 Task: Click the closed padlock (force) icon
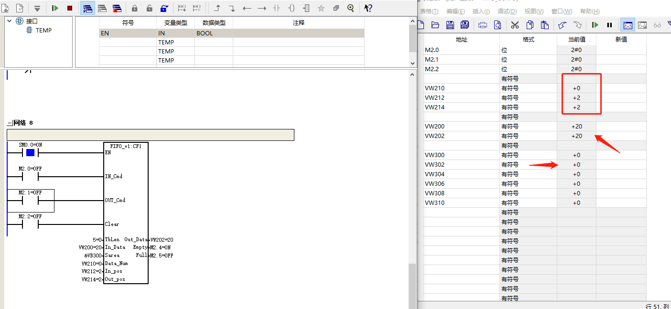pyautogui.click(x=134, y=8)
